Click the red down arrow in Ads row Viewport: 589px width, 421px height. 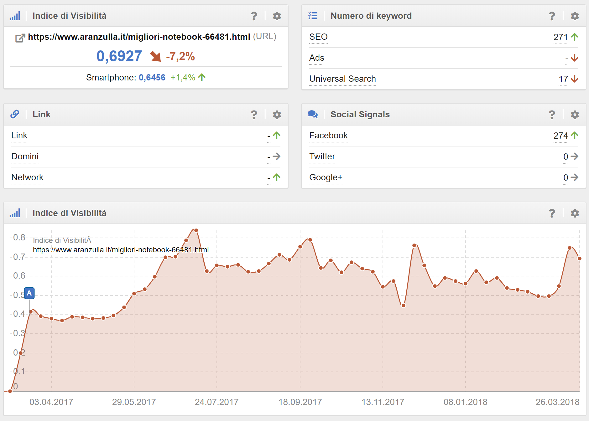click(x=574, y=58)
